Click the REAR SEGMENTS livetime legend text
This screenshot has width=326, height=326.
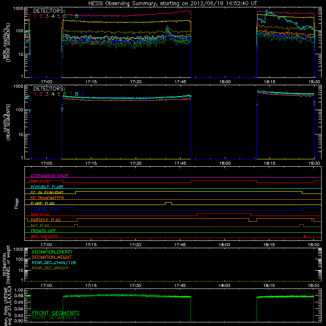[54, 317]
